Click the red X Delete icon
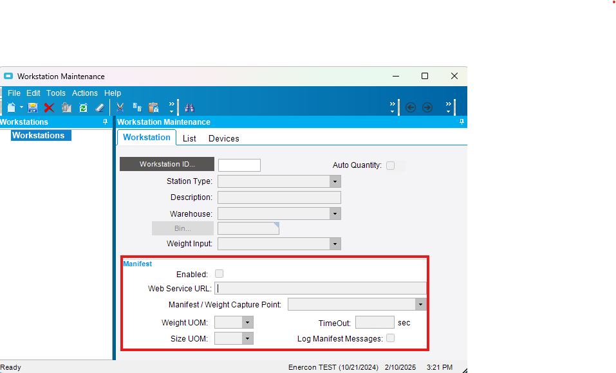 (x=49, y=107)
